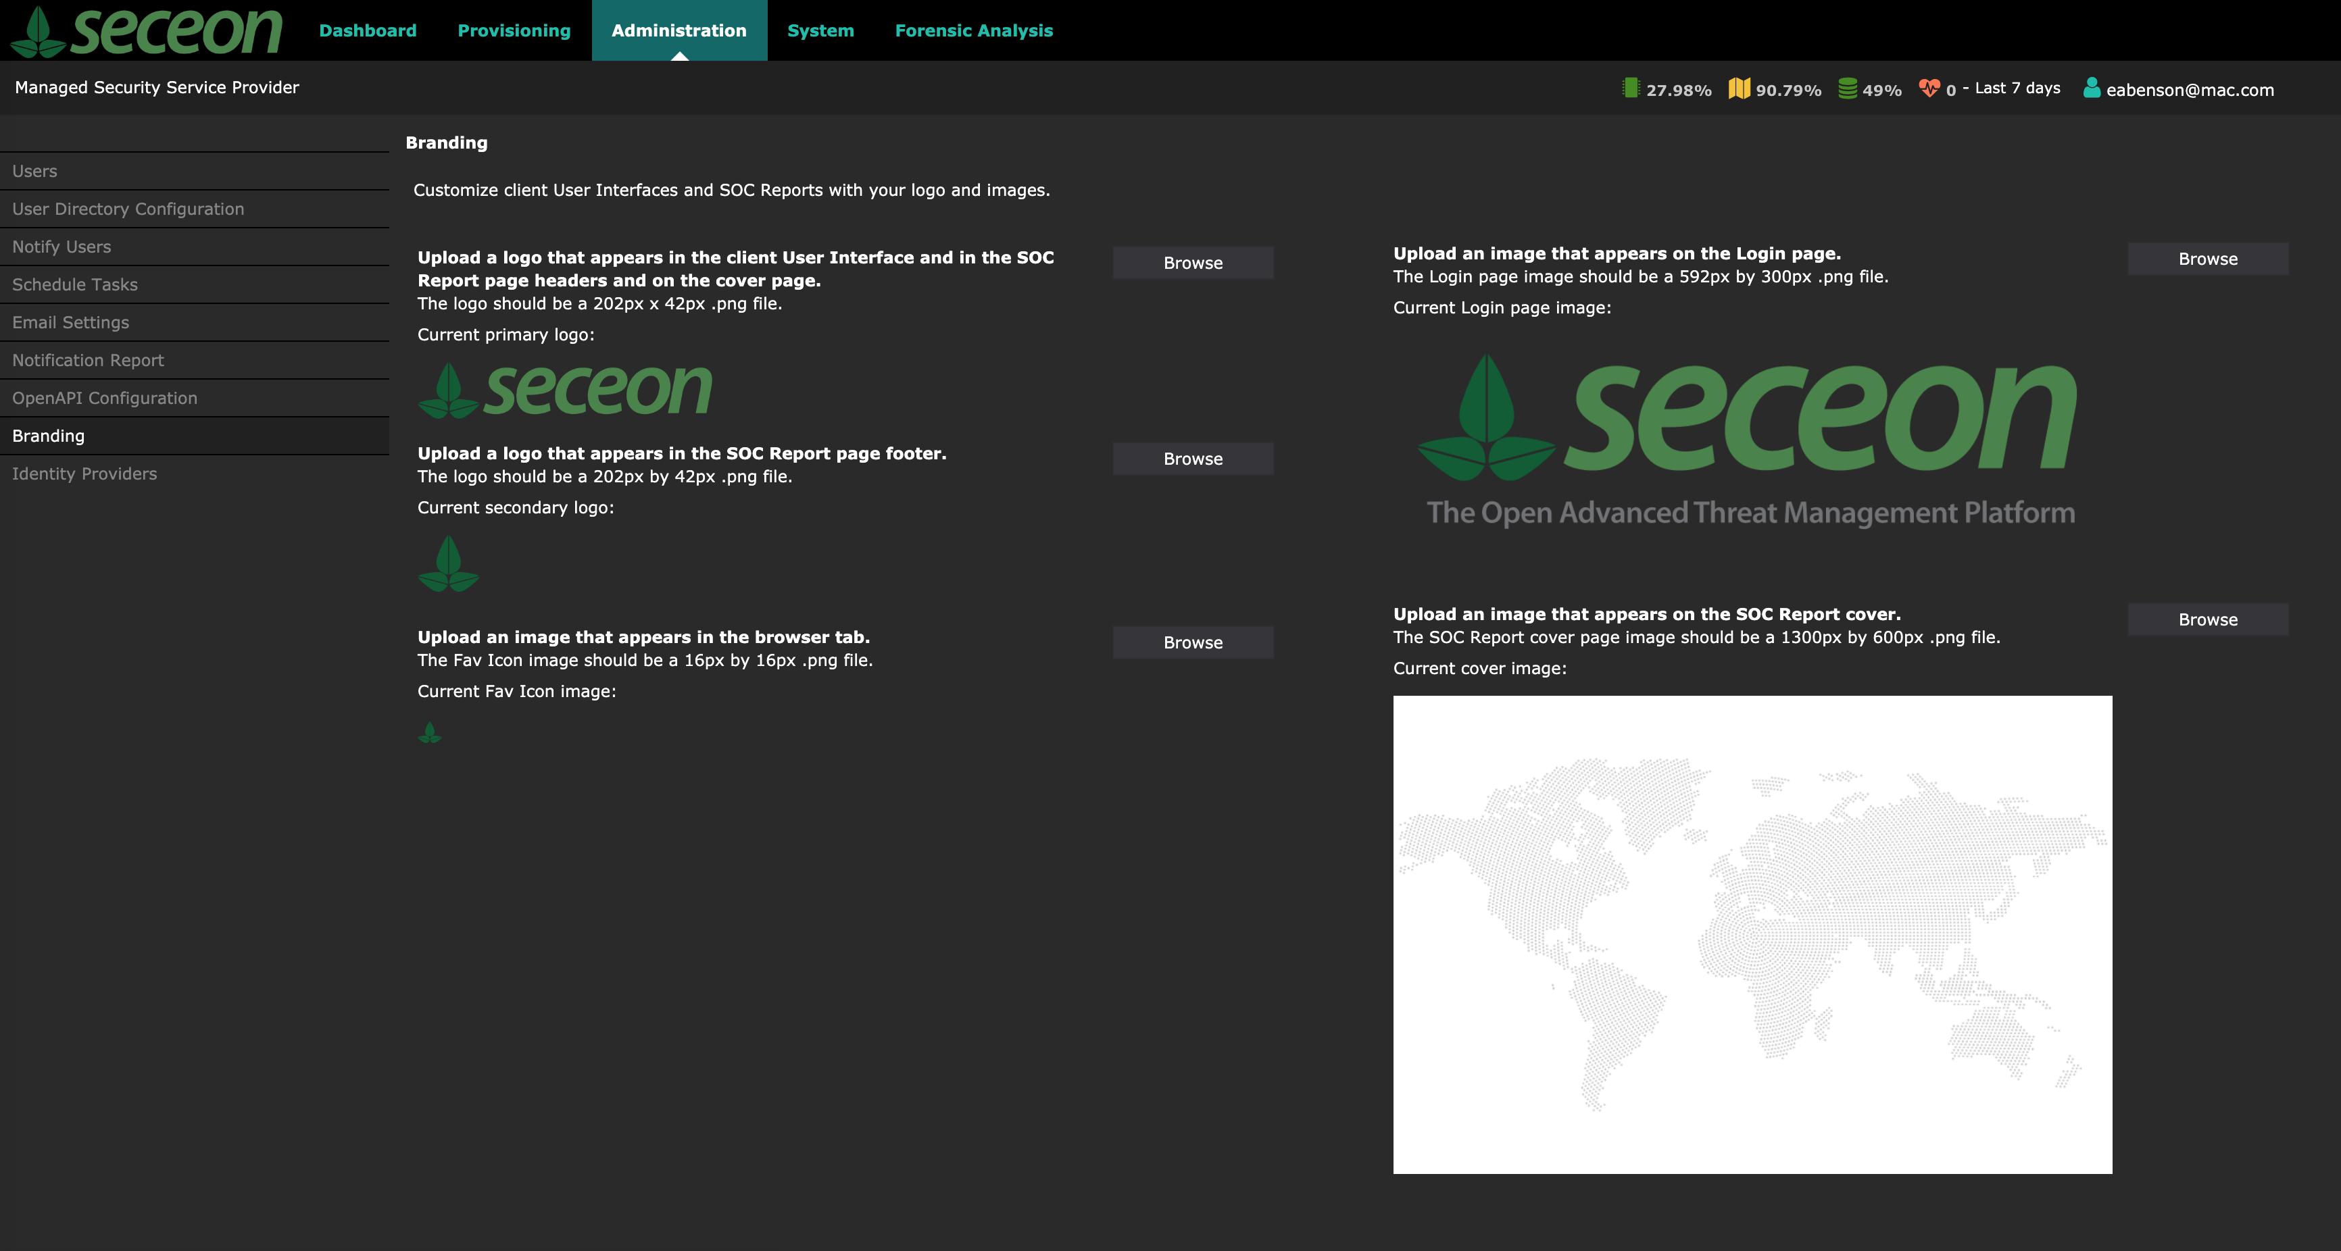Viewport: 2341px width, 1251px height.
Task: Click the world map cover image thumbnail
Action: tap(1752, 934)
